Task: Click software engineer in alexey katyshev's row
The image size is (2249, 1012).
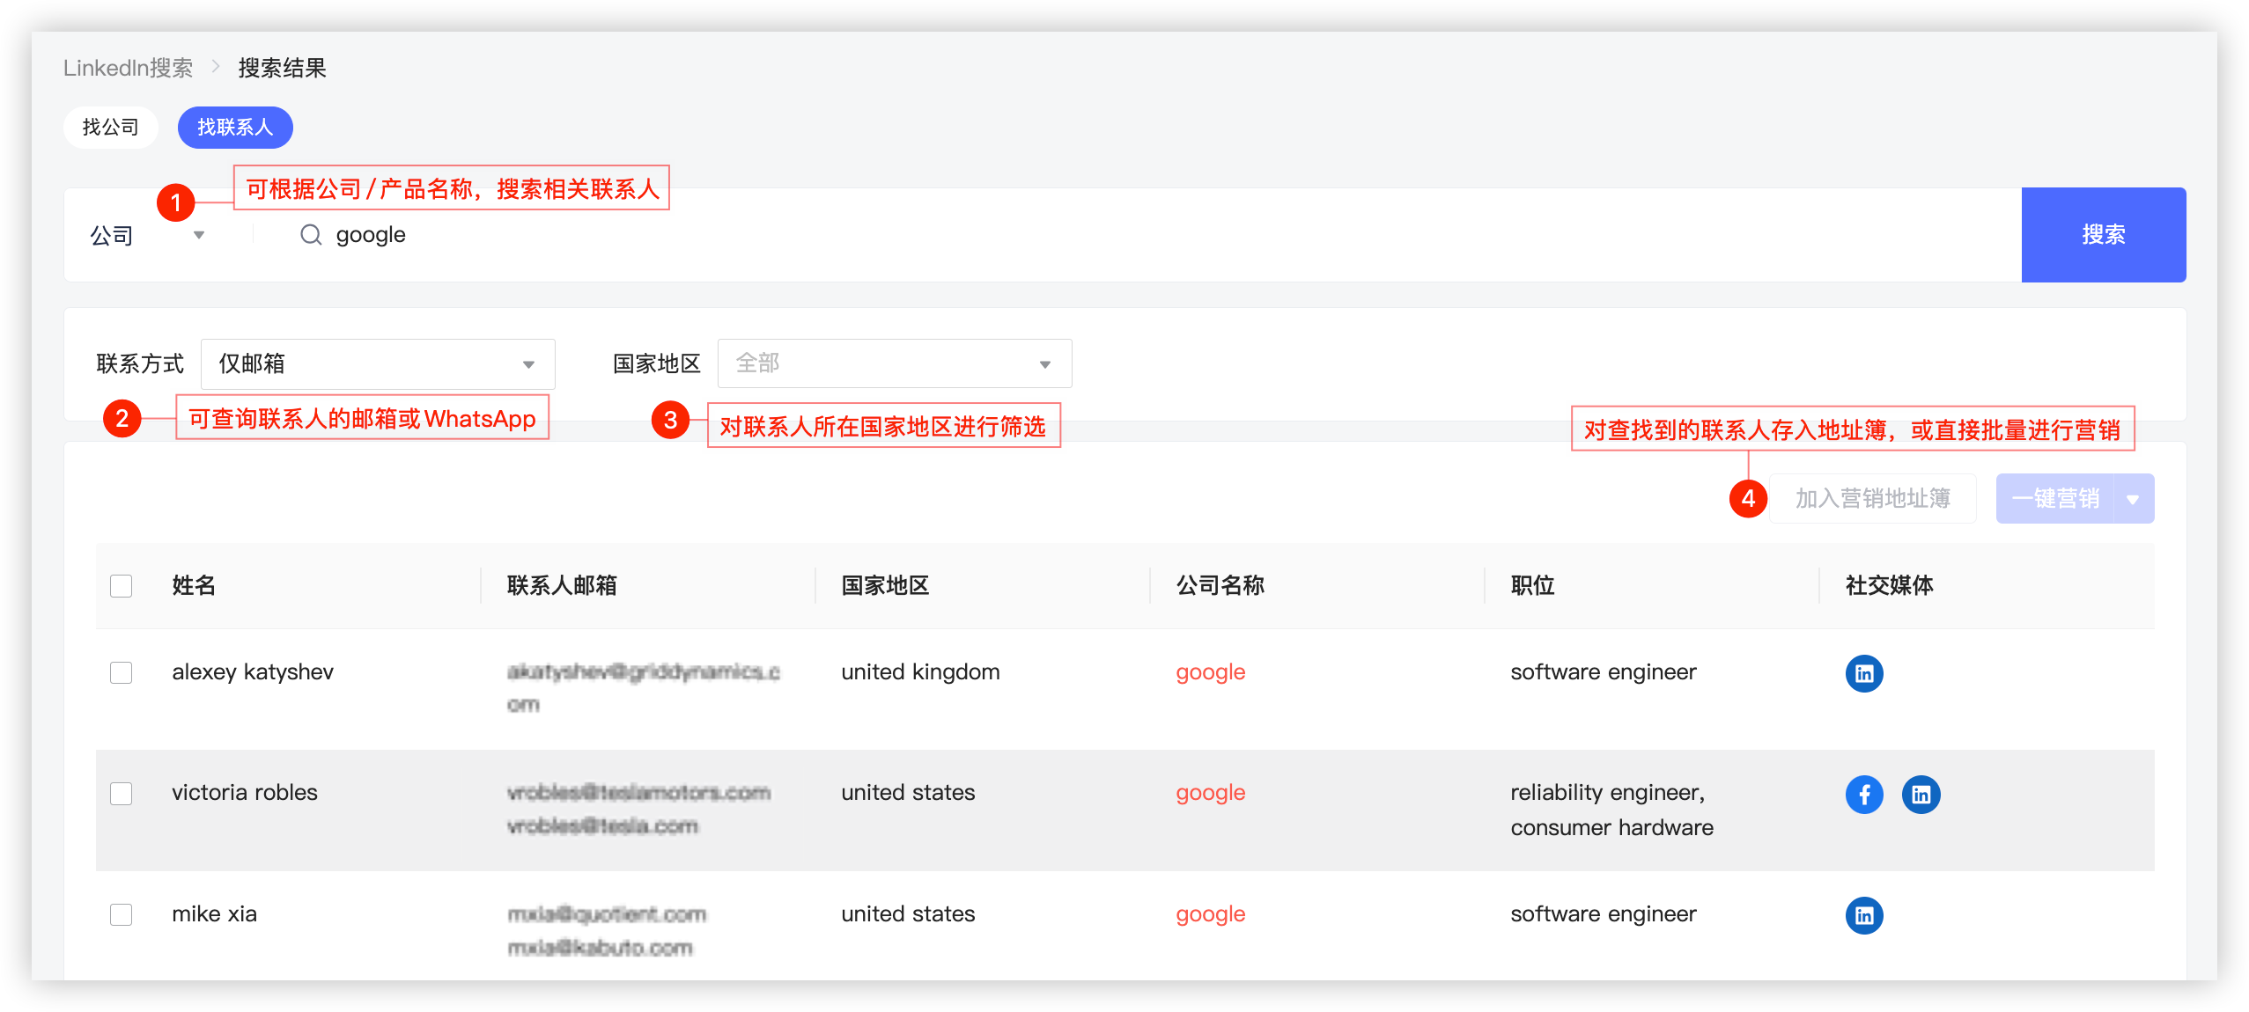Action: point(1603,672)
